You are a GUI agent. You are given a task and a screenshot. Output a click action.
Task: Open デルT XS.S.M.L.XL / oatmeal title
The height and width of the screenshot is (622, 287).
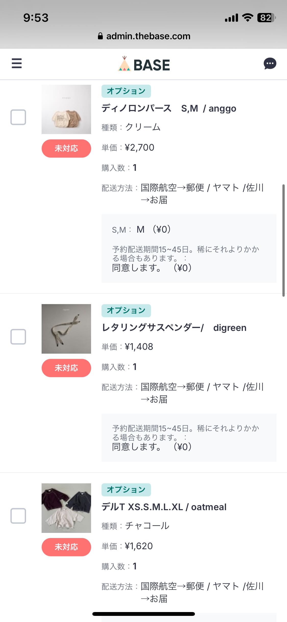coord(164,507)
